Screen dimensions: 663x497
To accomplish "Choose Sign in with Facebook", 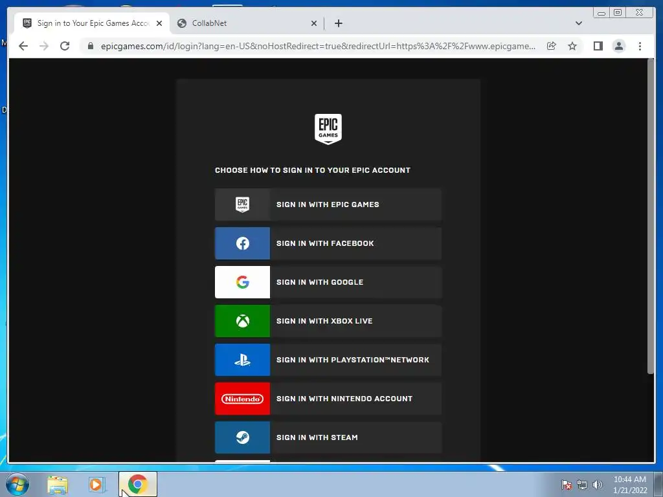I will (x=328, y=243).
